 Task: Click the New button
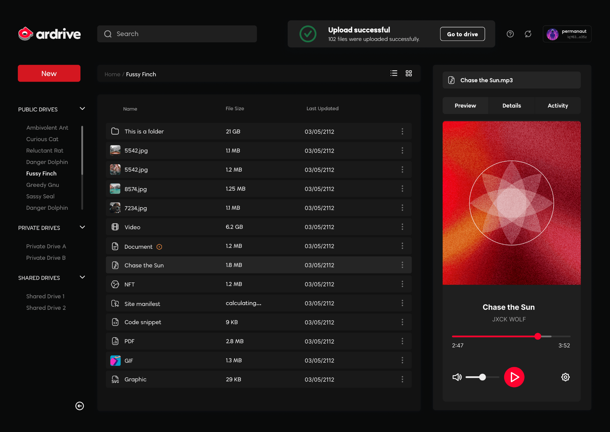tap(49, 73)
